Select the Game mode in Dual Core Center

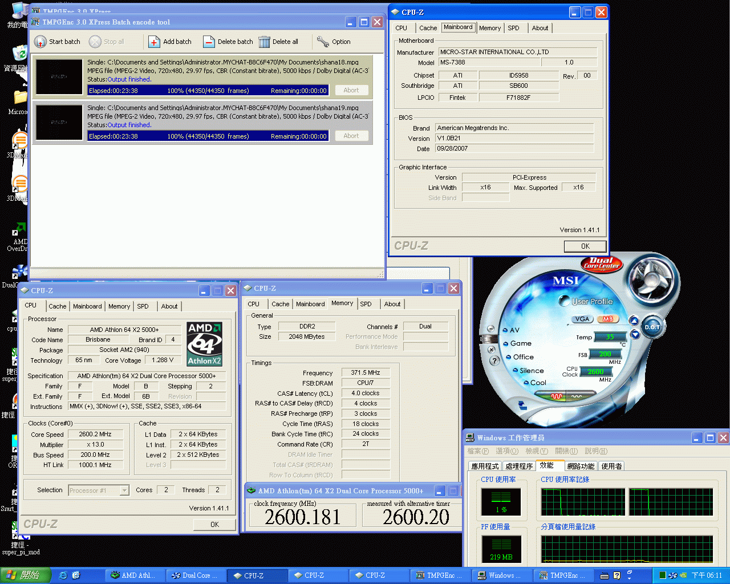click(x=518, y=343)
